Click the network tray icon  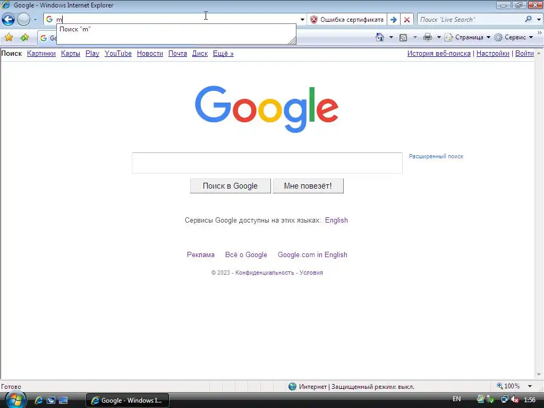point(505,399)
